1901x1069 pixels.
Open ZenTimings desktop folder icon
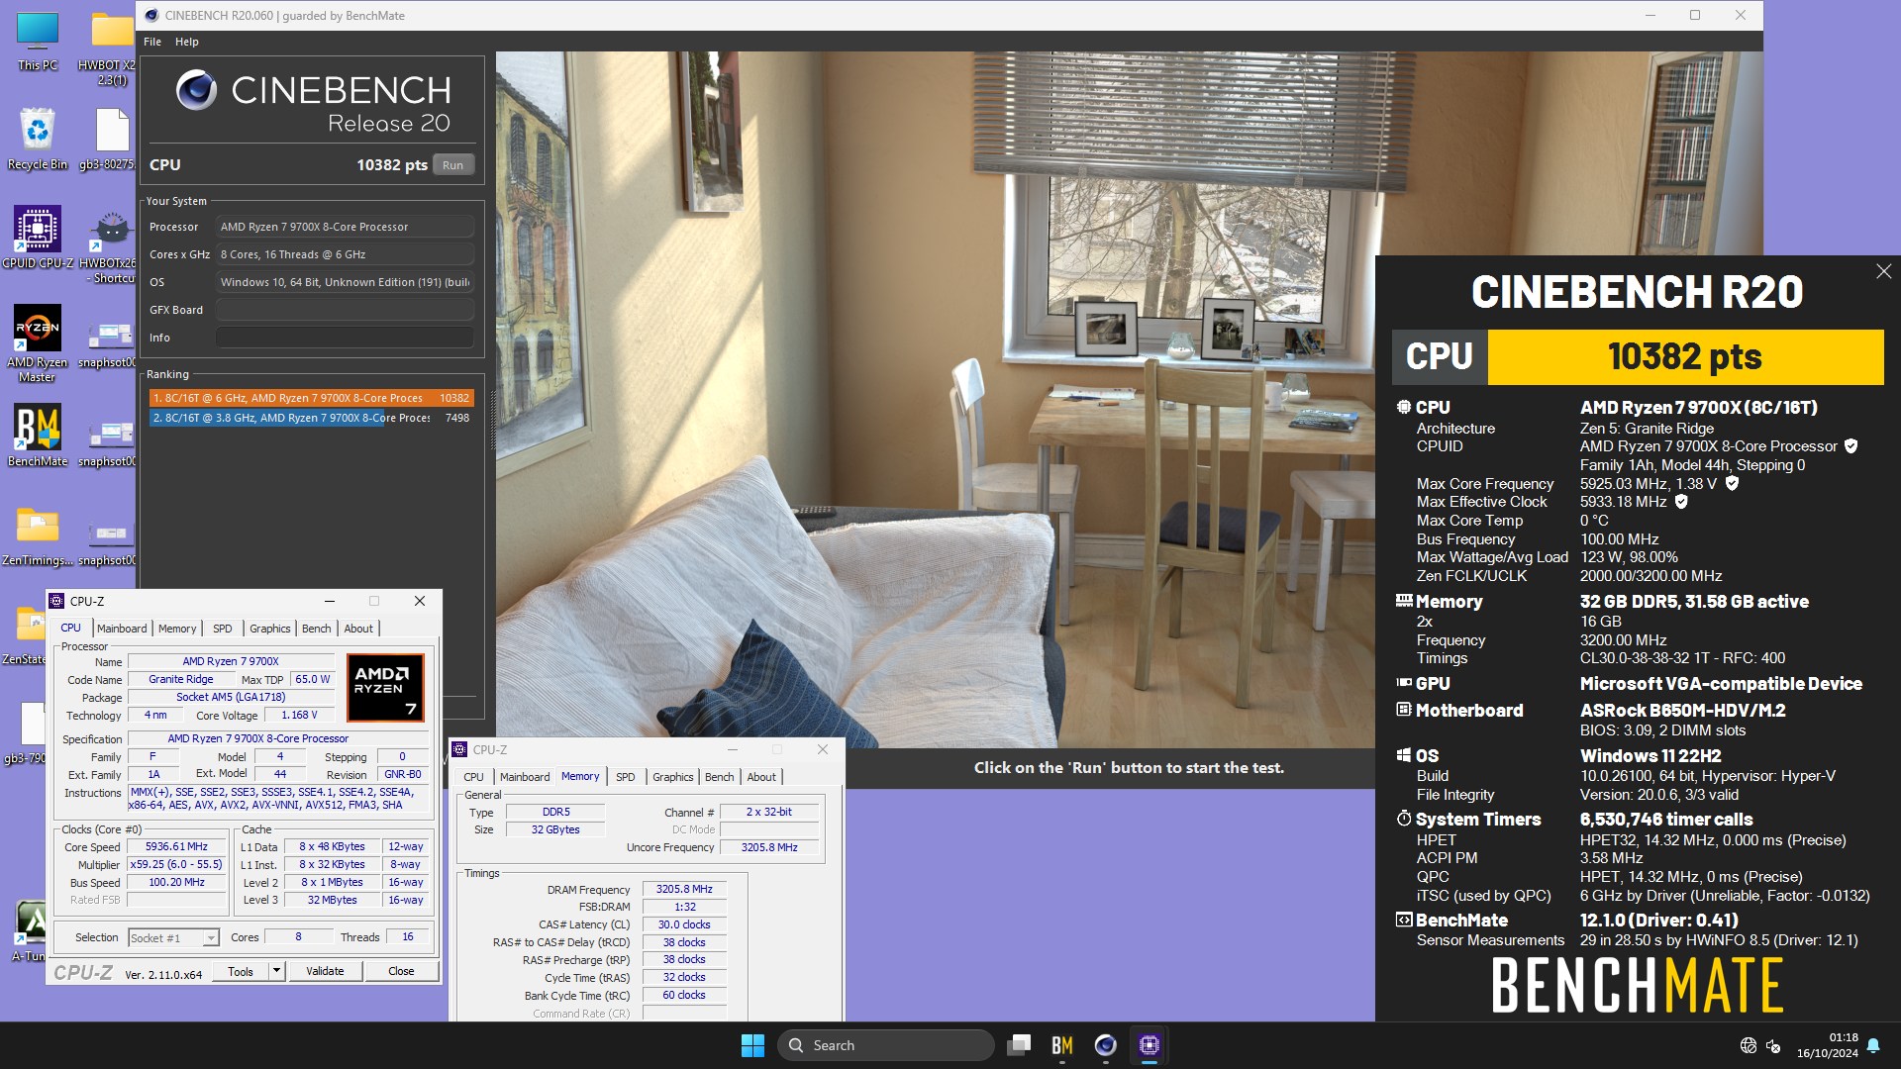coord(38,534)
